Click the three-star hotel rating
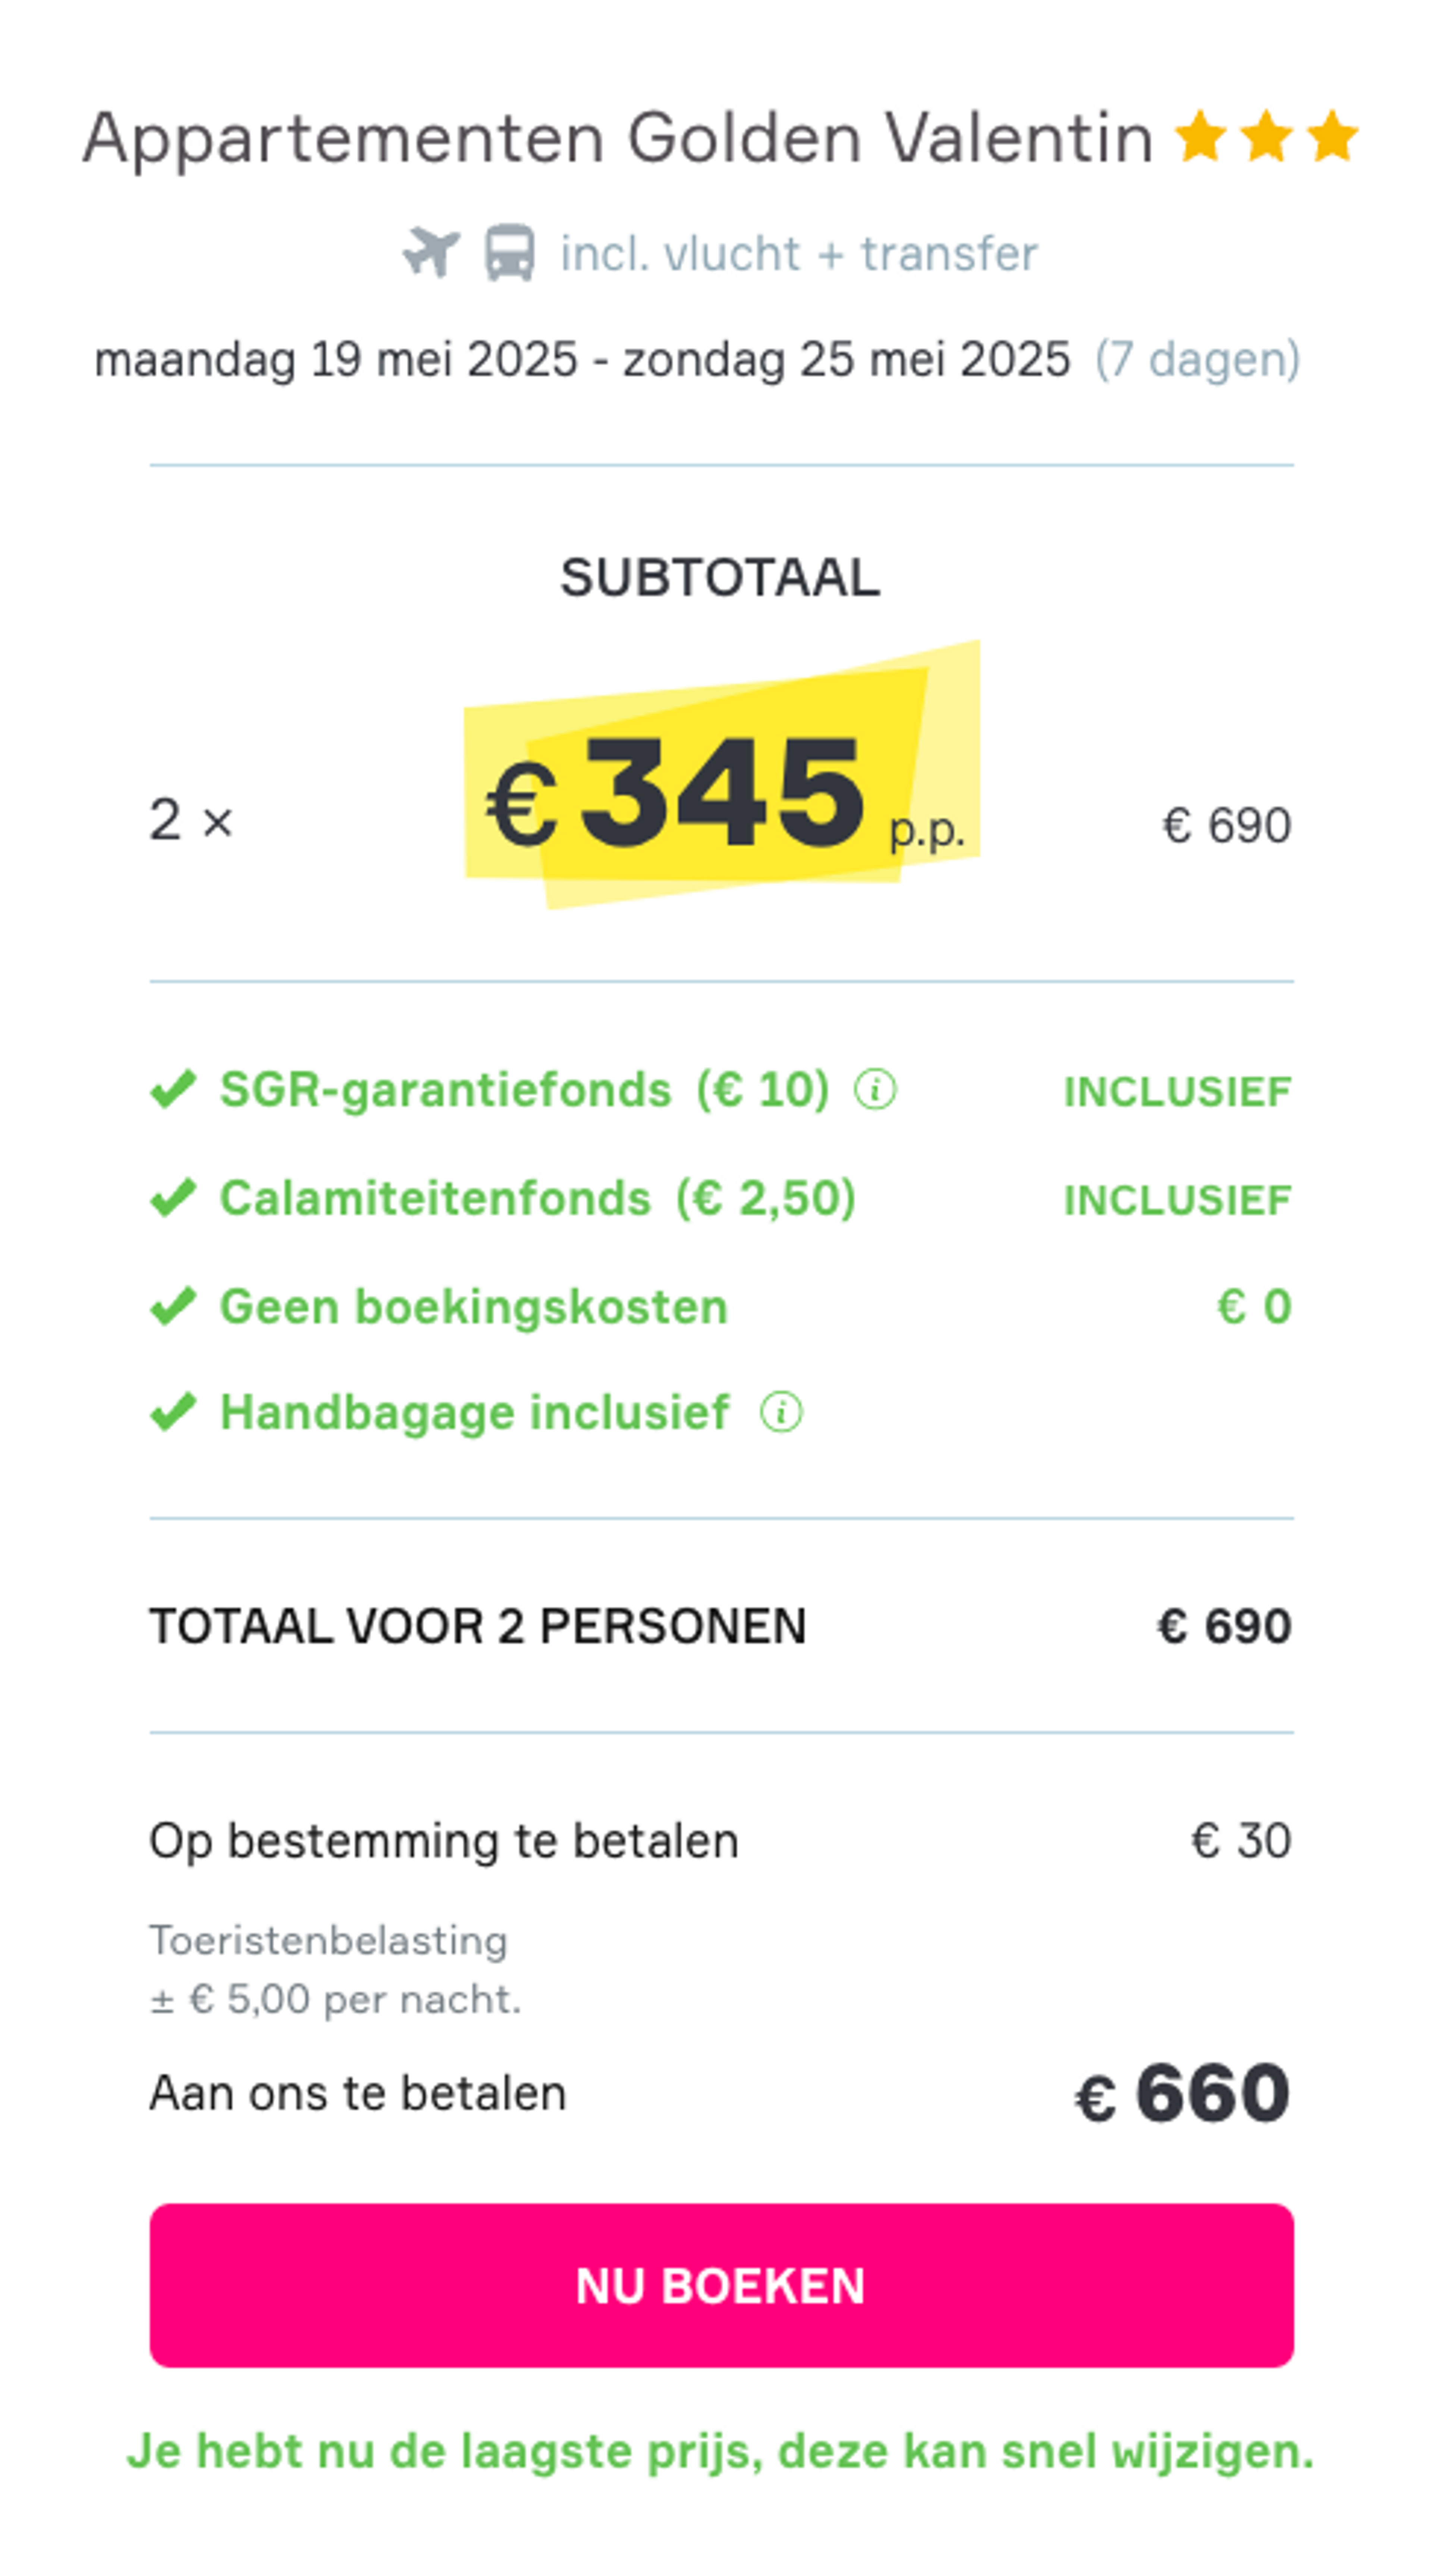 tap(1266, 136)
